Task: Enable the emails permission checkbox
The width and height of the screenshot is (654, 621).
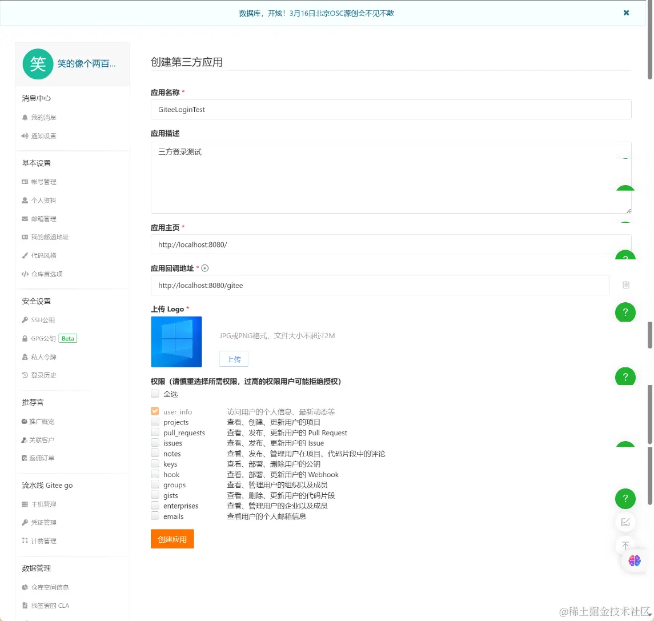Action: [155, 516]
